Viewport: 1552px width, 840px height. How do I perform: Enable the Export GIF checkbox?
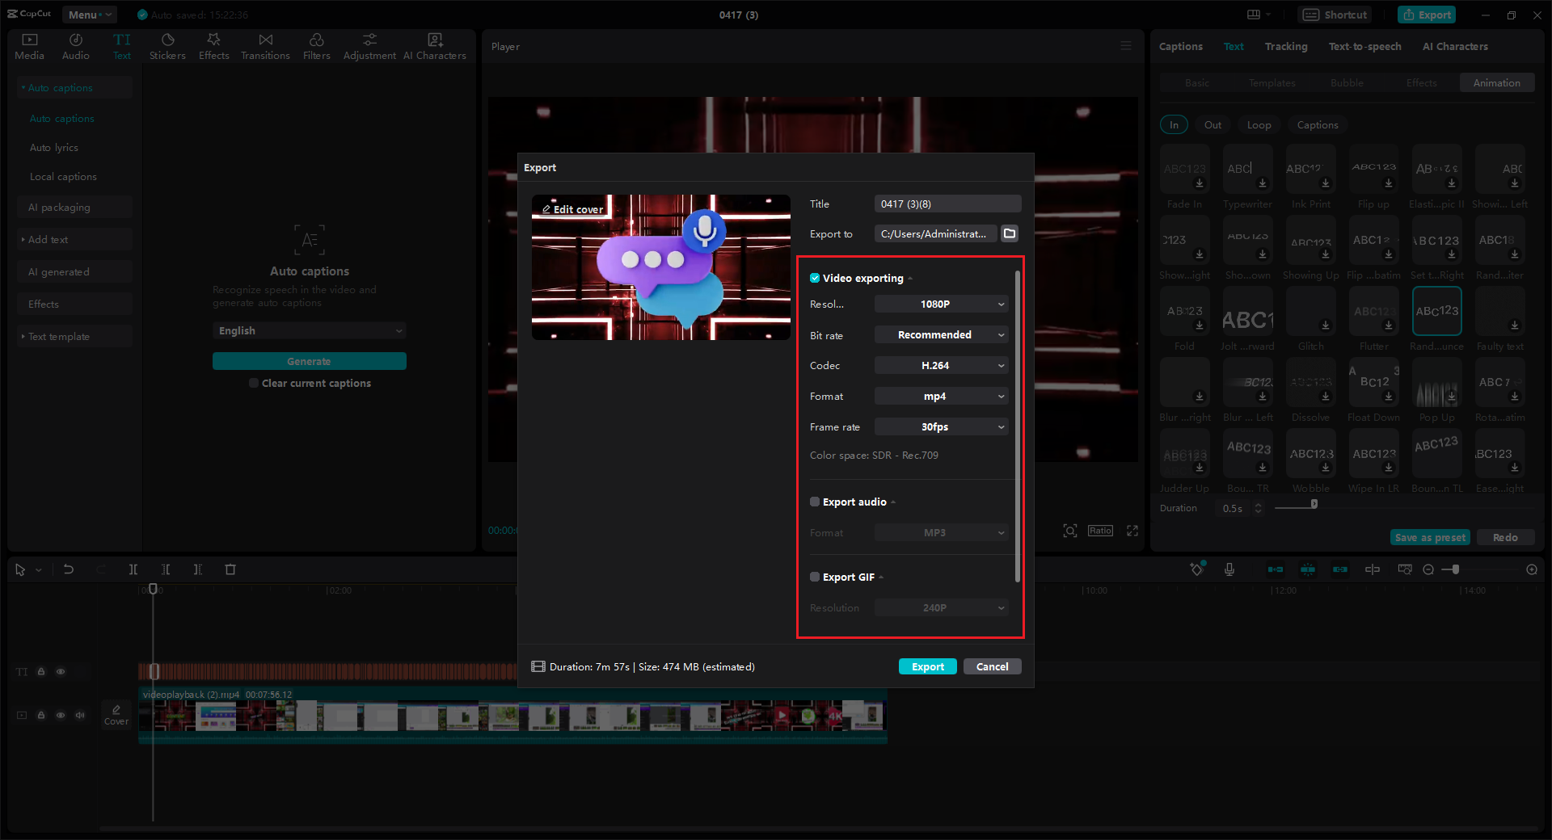pos(815,577)
